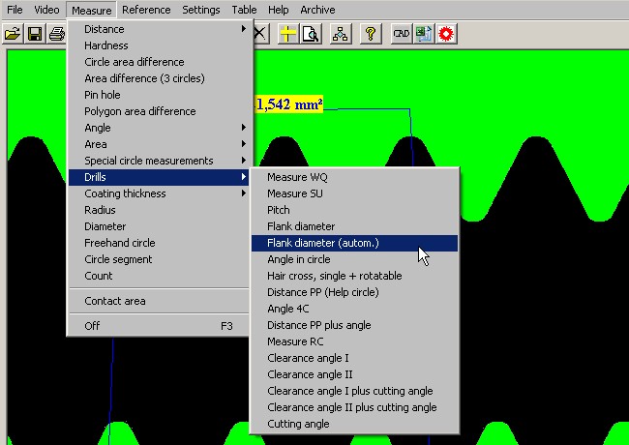Click the CAD toolbar button
Viewport: 629px width, 445px height.
(x=403, y=34)
